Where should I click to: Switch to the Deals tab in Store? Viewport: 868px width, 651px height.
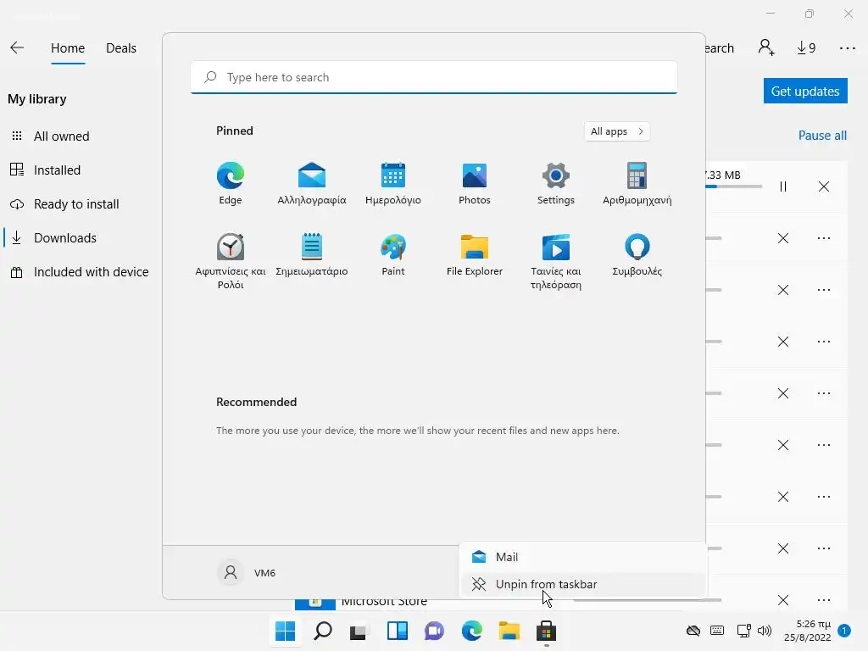[x=120, y=48]
